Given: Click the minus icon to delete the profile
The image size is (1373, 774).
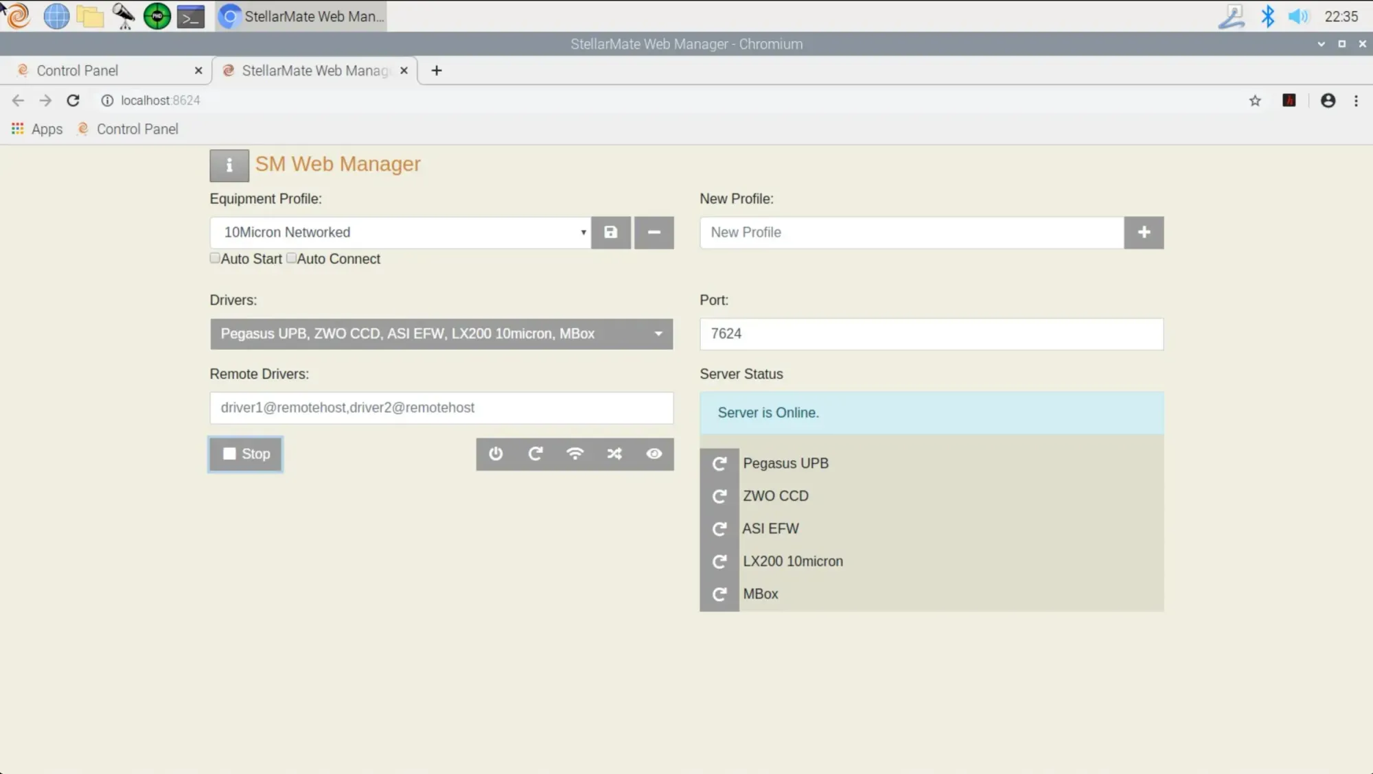Looking at the screenshot, I should click(654, 233).
